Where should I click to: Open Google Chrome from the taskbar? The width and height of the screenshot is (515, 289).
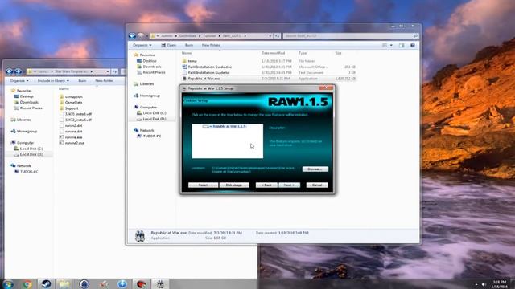pyautogui.click(x=27, y=284)
